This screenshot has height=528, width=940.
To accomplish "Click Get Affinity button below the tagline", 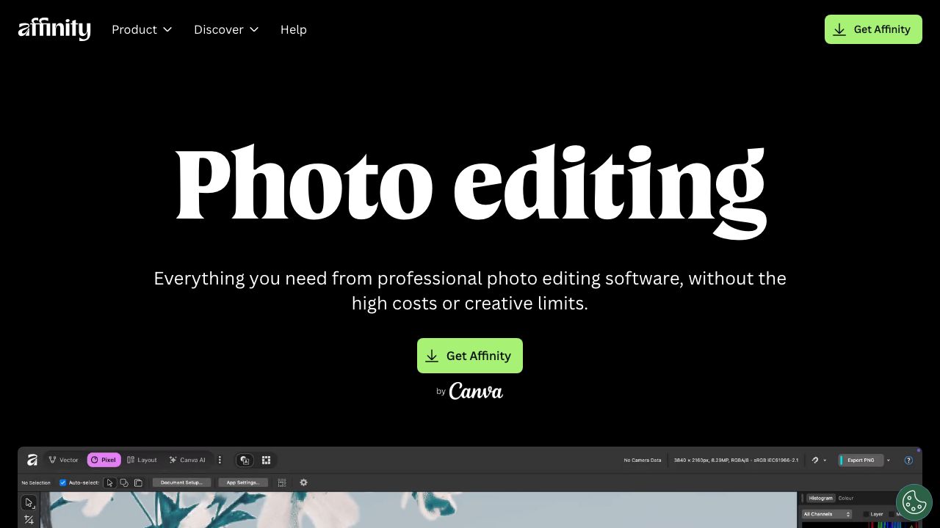I will click(x=470, y=356).
